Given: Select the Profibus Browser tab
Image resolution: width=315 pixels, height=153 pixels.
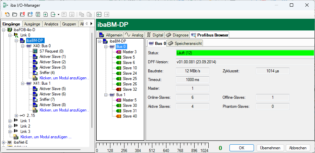Looking at the screenshot, I should pos(210,35).
